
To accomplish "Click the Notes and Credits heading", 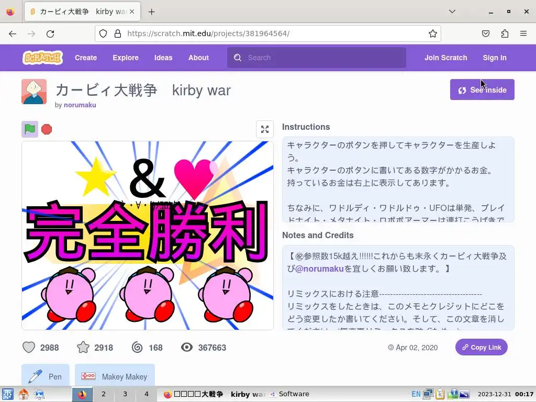I will 318,235.
